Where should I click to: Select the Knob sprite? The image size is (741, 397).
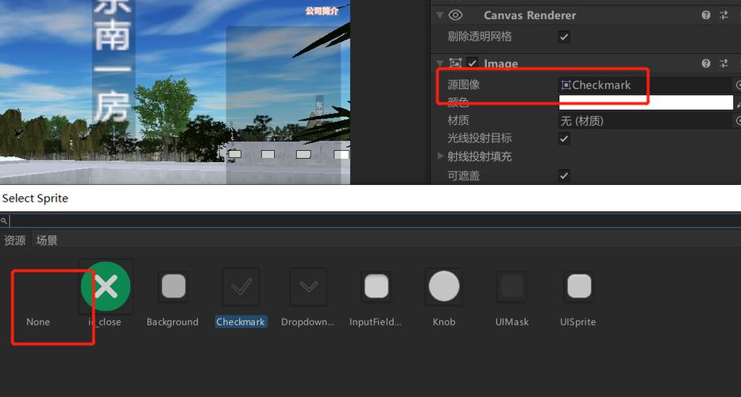tap(444, 287)
